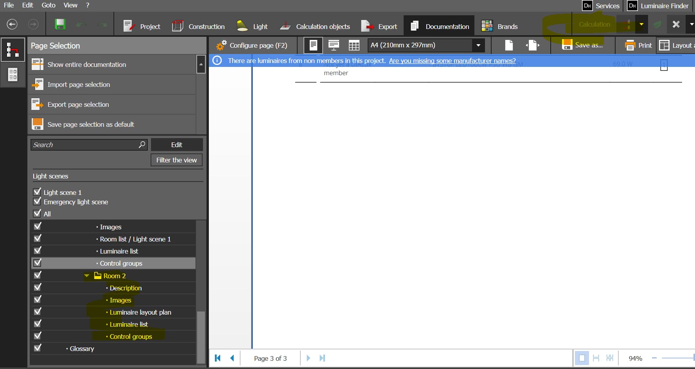Open the Calculation dropdown arrow
The height and width of the screenshot is (369, 695).
[641, 24]
